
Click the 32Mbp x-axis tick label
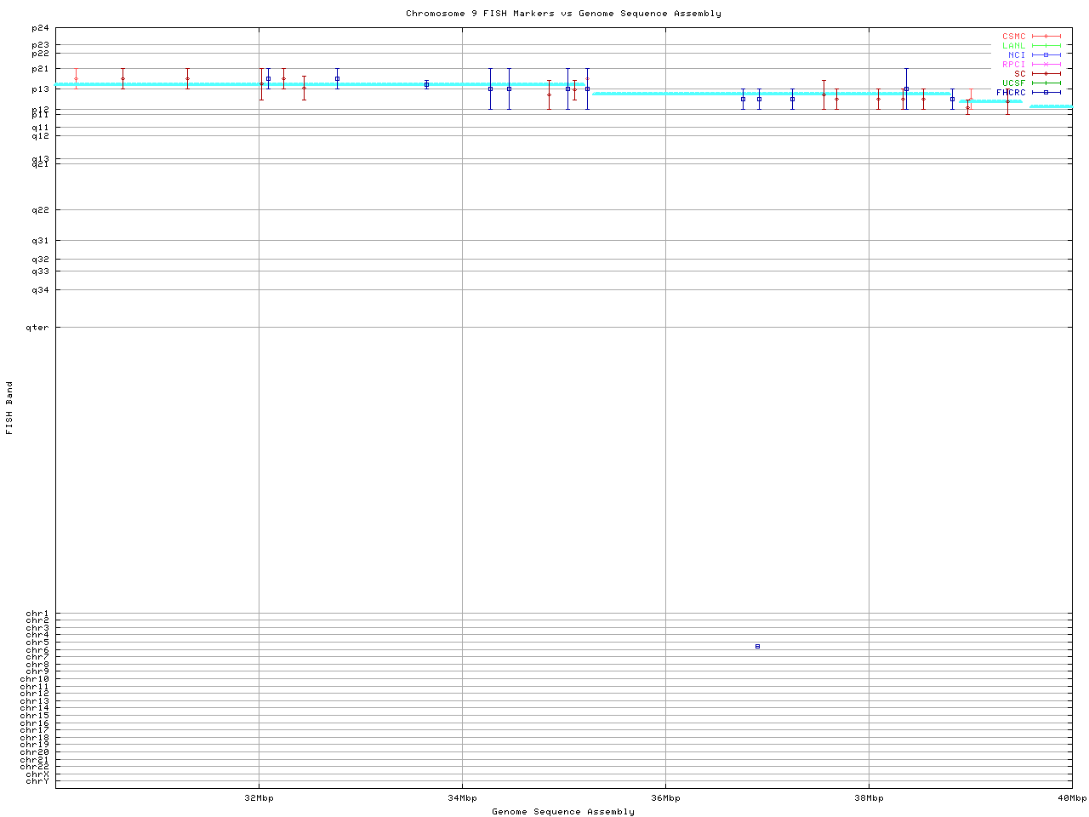tap(259, 798)
